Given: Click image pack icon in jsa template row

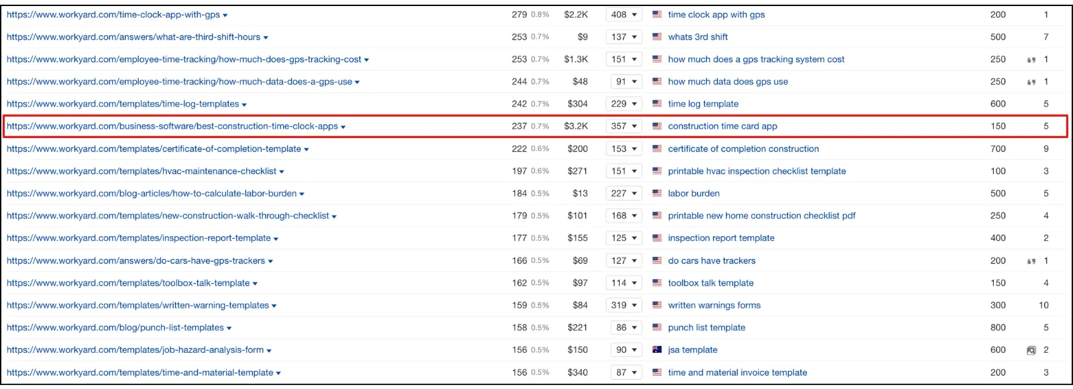Looking at the screenshot, I should [1031, 350].
